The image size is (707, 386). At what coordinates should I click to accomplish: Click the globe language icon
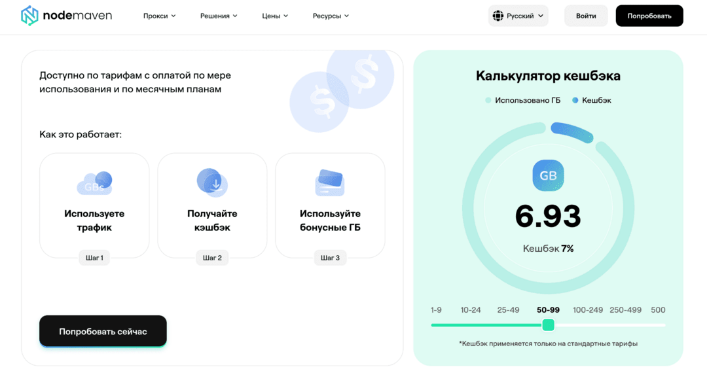point(498,16)
